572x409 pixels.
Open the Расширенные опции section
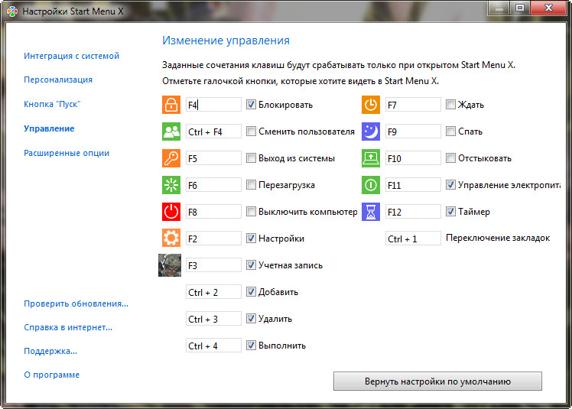67,153
